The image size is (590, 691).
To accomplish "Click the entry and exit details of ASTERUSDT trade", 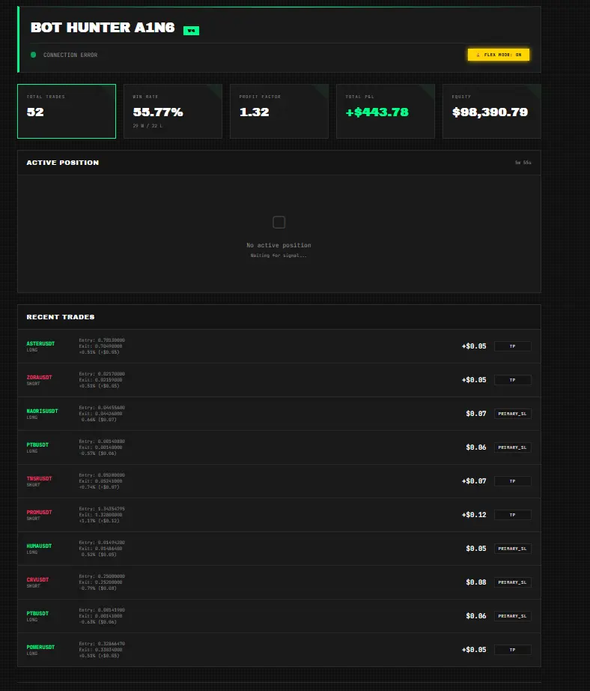I will point(102,346).
